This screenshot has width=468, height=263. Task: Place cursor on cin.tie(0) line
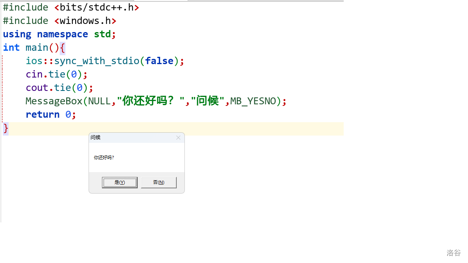56,74
